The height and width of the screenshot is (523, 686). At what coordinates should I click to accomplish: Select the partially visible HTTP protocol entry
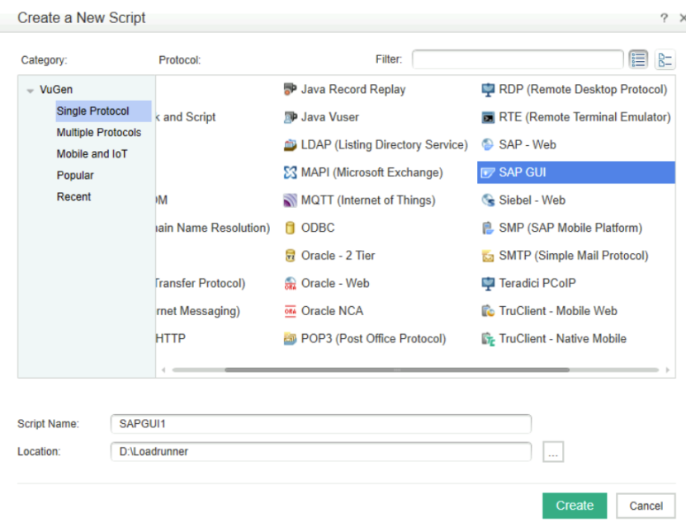[x=171, y=338]
